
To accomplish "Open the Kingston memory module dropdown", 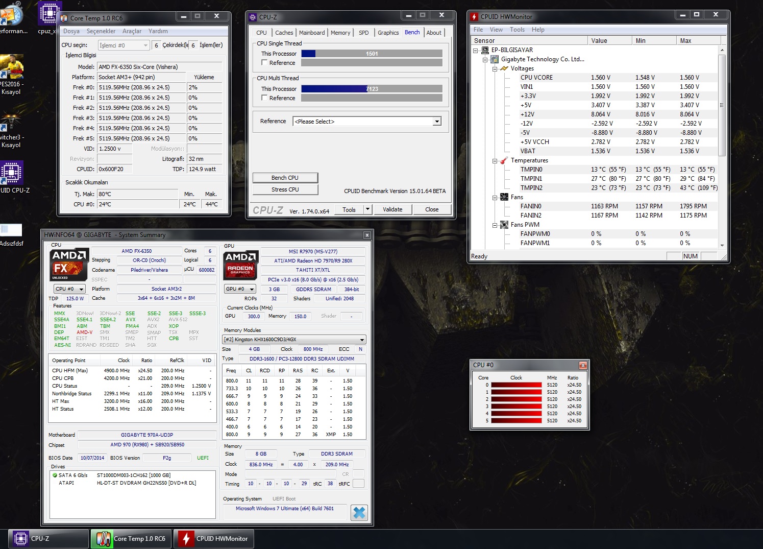I will point(294,340).
